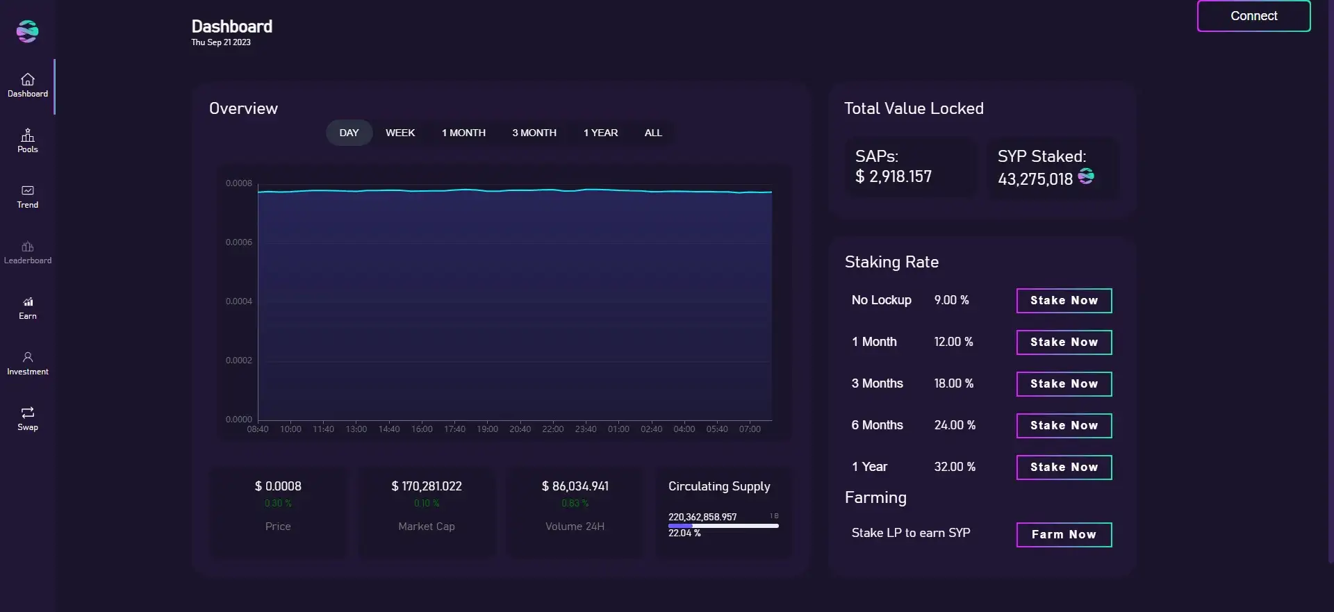
Task: Click the Circulating Supply progress bar
Action: pos(723,526)
